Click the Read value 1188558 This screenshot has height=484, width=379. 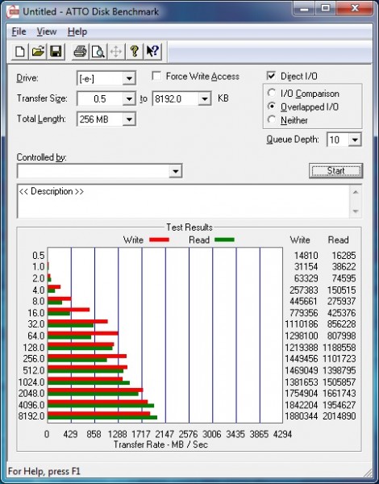pos(339,348)
